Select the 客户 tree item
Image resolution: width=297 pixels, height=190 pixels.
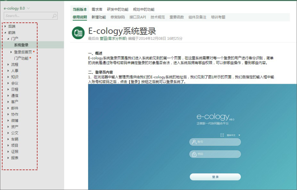[15, 102]
